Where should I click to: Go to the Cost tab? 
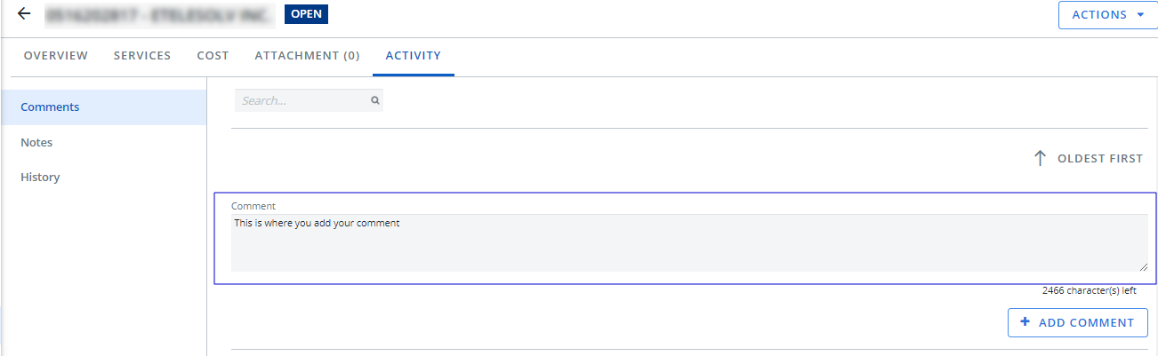(x=213, y=55)
